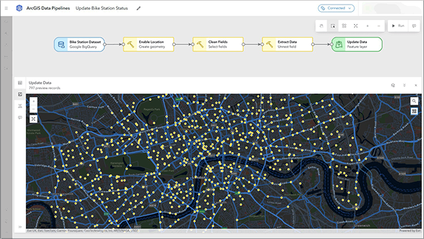Auto-arrange the diagram layout

(x=344, y=26)
